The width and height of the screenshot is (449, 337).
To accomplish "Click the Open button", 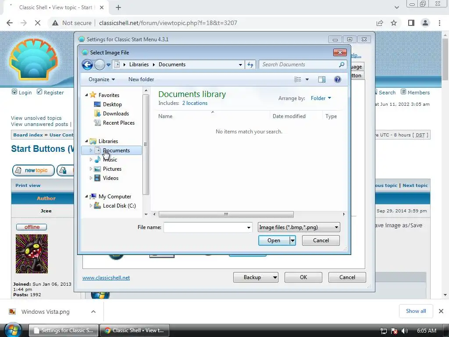I will [274, 240].
